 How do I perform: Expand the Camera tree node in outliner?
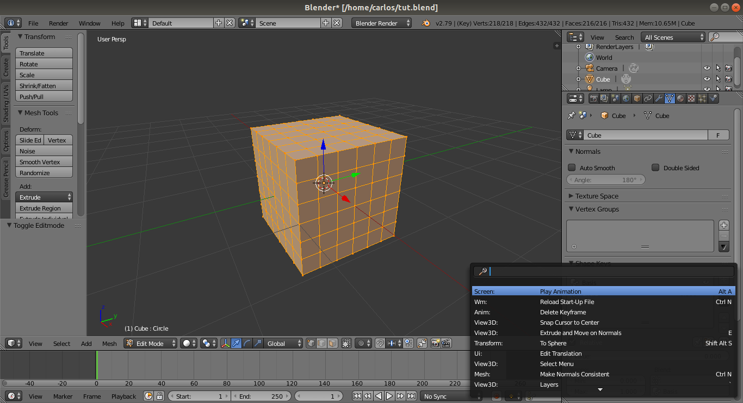pyautogui.click(x=579, y=68)
